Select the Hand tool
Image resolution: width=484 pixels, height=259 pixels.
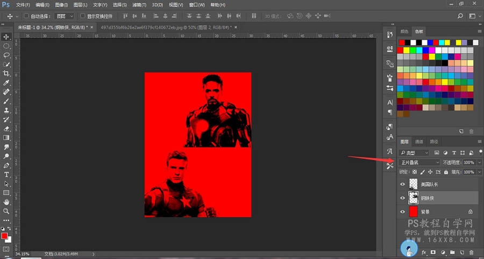coord(6,202)
